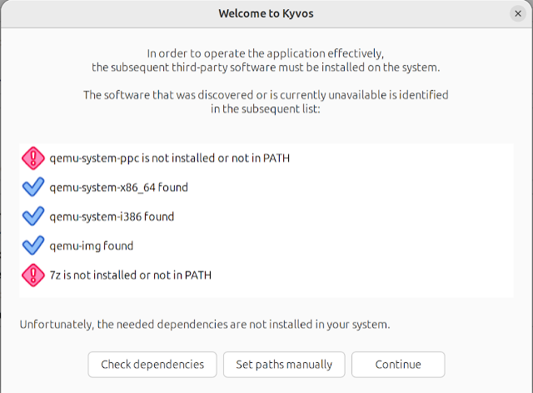The width and height of the screenshot is (533, 393).
Task: Click checkmark icon next to qemu-system-i386
Action: pyautogui.click(x=33, y=216)
